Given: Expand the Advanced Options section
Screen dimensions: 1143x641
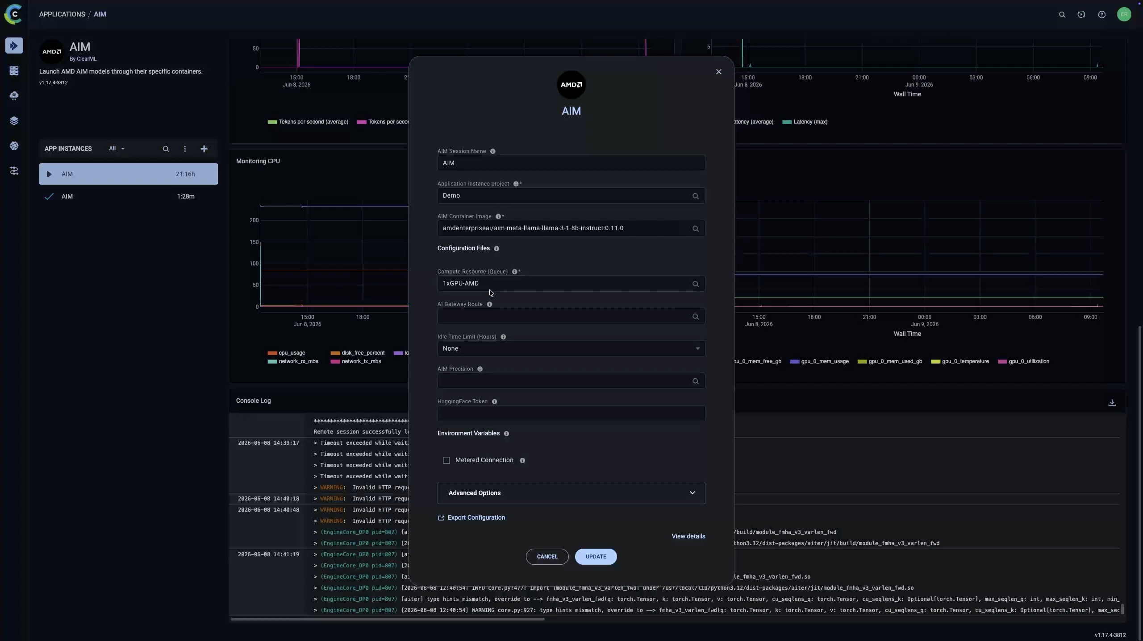Looking at the screenshot, I should click(571, 493).
